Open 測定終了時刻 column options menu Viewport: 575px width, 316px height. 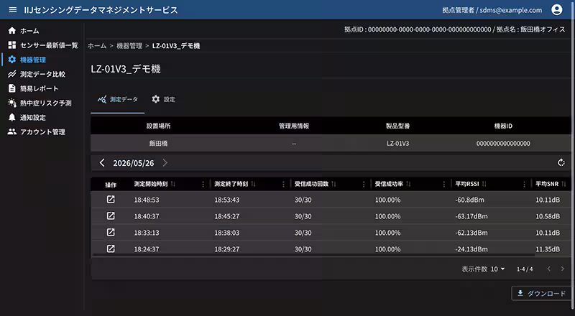[283, 185]
